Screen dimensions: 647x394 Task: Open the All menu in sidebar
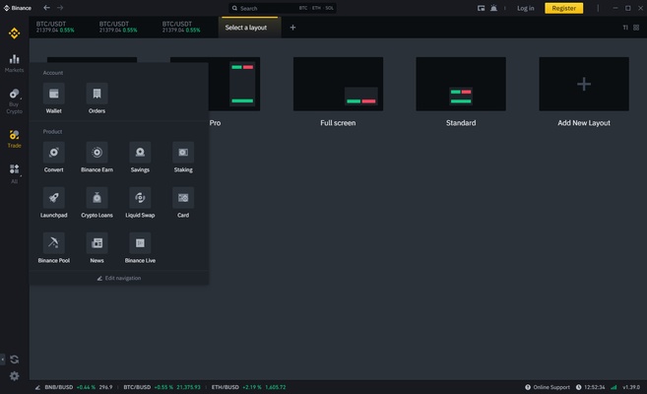[x=15, y=173]
